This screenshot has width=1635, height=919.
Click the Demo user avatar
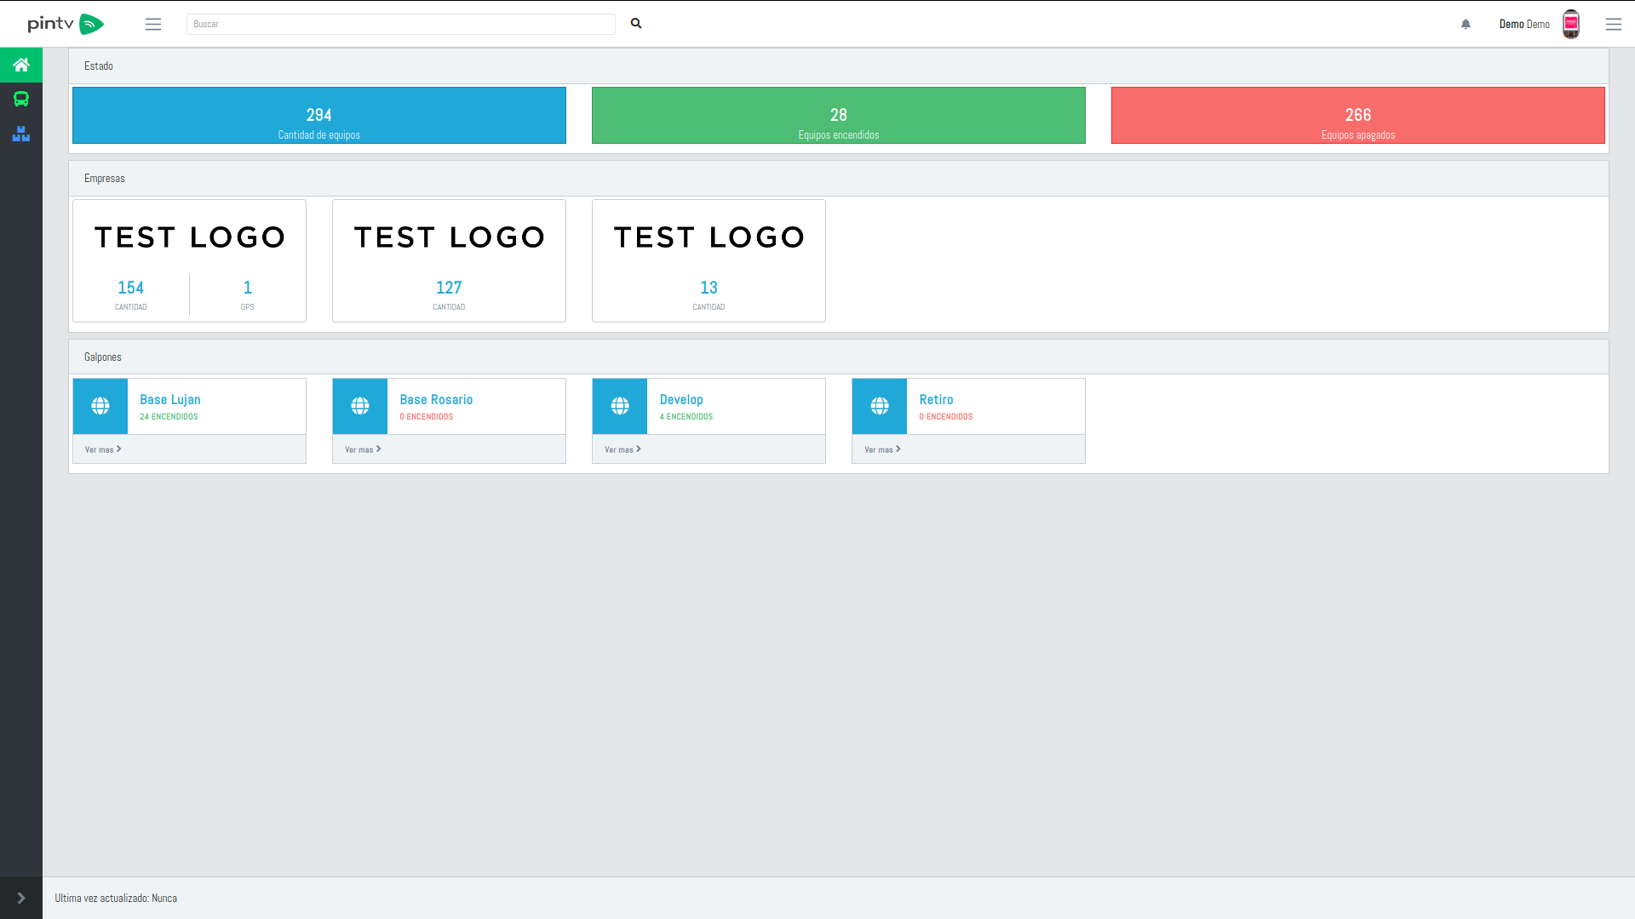tap(1571, 24)
